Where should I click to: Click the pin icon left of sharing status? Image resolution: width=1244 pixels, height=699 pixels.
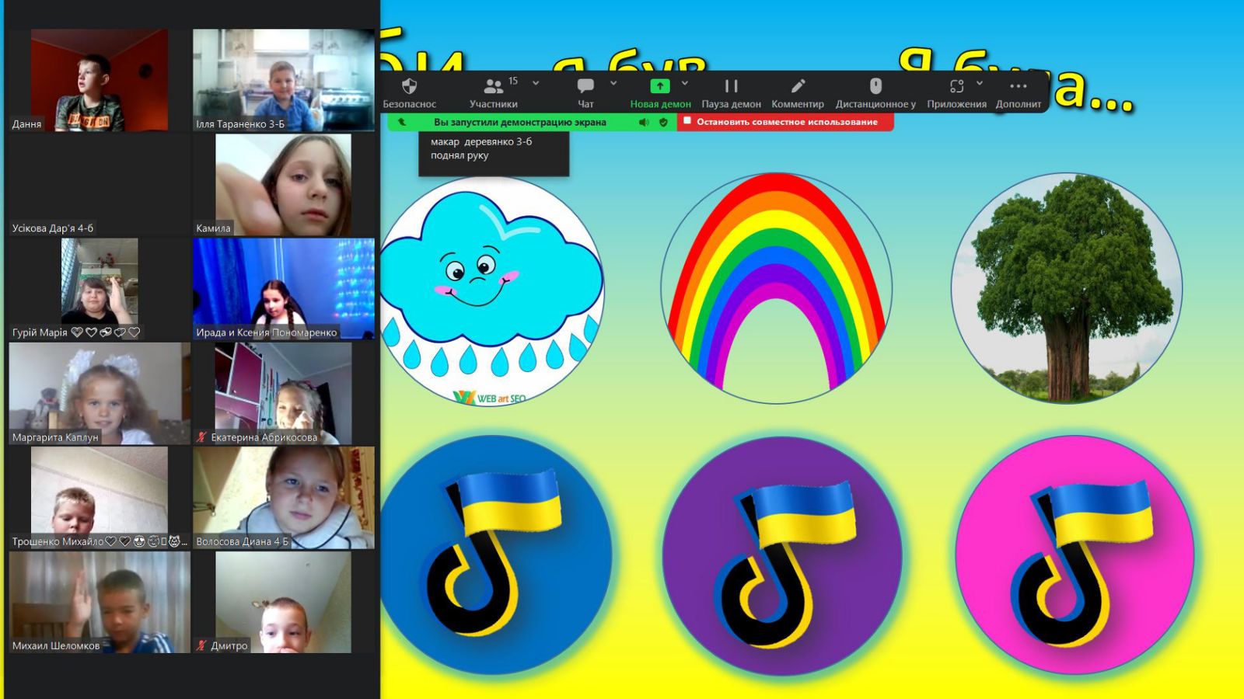[x=402, y=122]
